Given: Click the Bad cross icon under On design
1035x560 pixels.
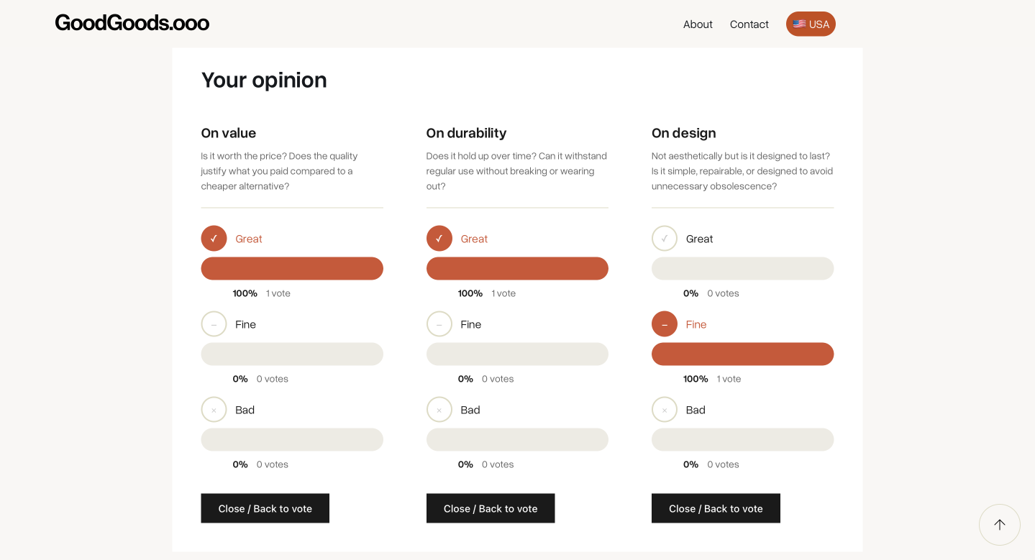Looking at the screenshot, I should tap(664, 409).
